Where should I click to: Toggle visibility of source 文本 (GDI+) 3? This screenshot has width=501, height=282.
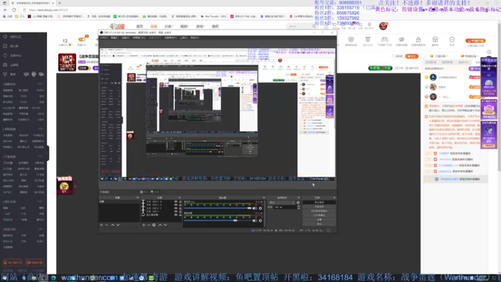point(176,205)
